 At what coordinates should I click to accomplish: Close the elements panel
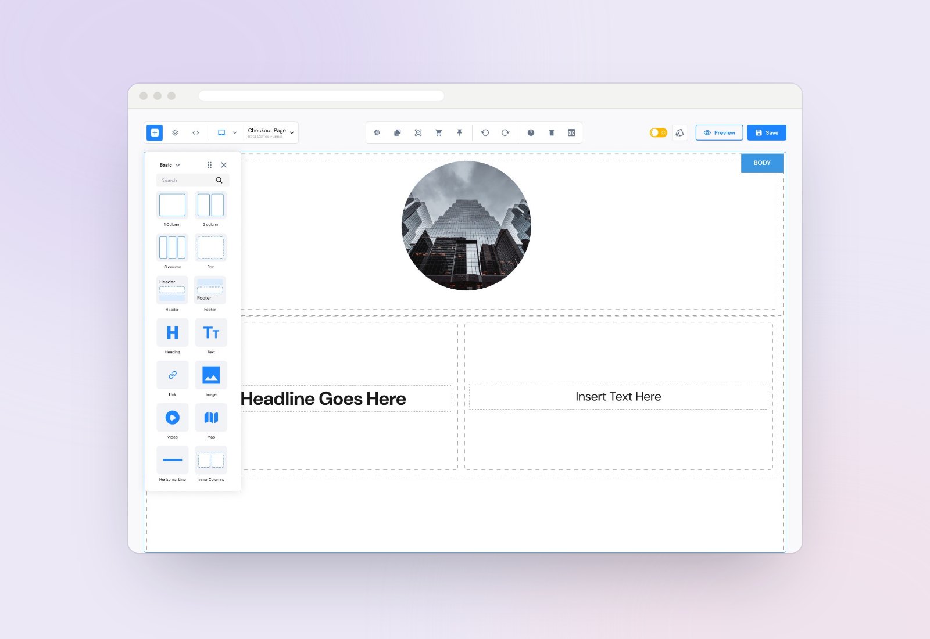pos(224,165)
